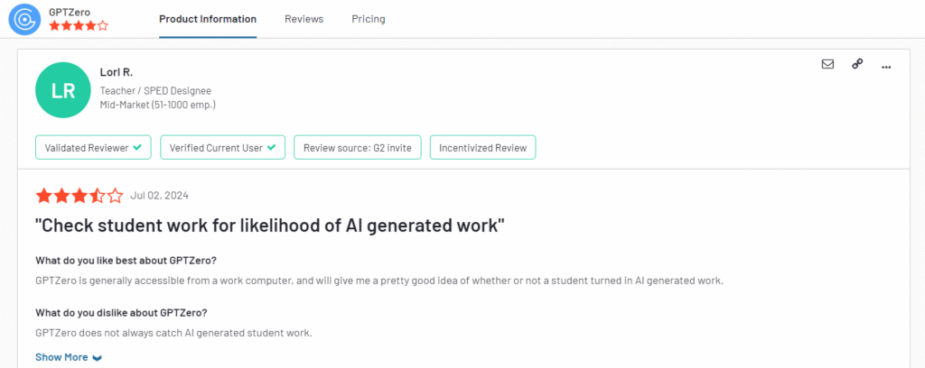Click the Incentivized Review badge
Viewport: 925px width, 368px height.
(482, 147)
